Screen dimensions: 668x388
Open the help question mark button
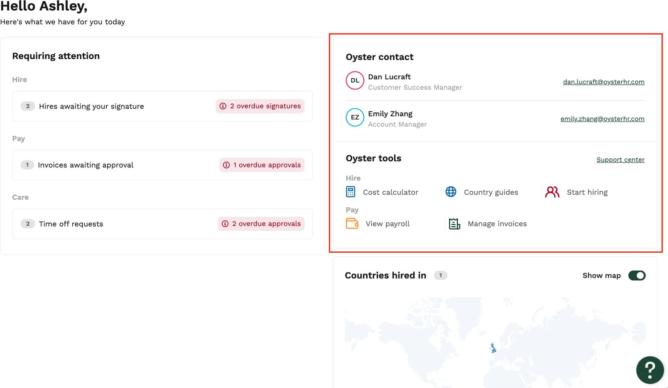(x=650, y=370)
